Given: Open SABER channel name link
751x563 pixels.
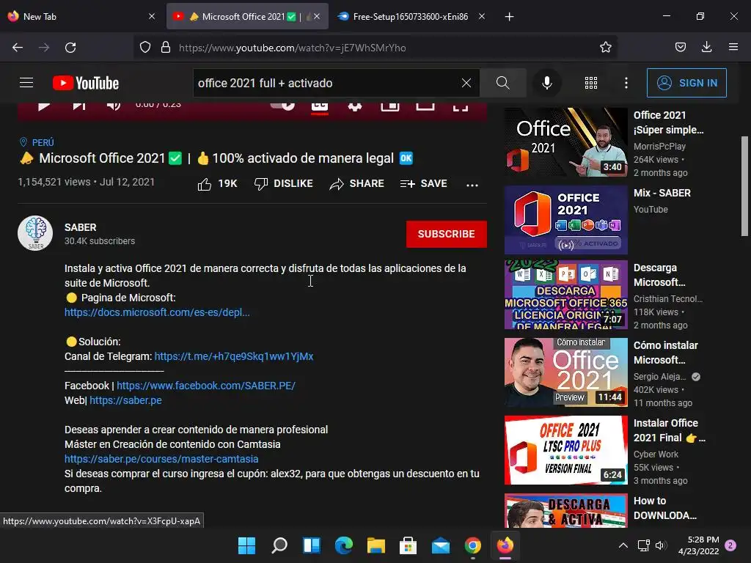Looking at the screenshot, I should coord(81,227).
